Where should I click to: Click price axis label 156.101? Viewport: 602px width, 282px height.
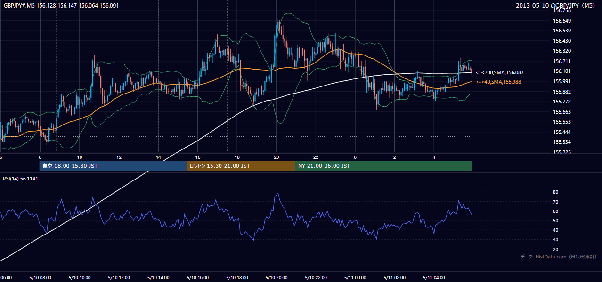(x=562, y=71)
